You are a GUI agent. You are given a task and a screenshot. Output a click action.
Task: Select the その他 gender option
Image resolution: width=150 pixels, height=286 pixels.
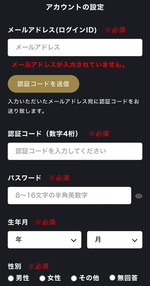73,278
